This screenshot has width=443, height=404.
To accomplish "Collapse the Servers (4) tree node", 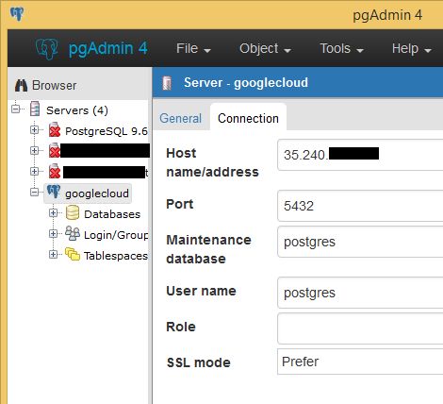I will 15,109.
